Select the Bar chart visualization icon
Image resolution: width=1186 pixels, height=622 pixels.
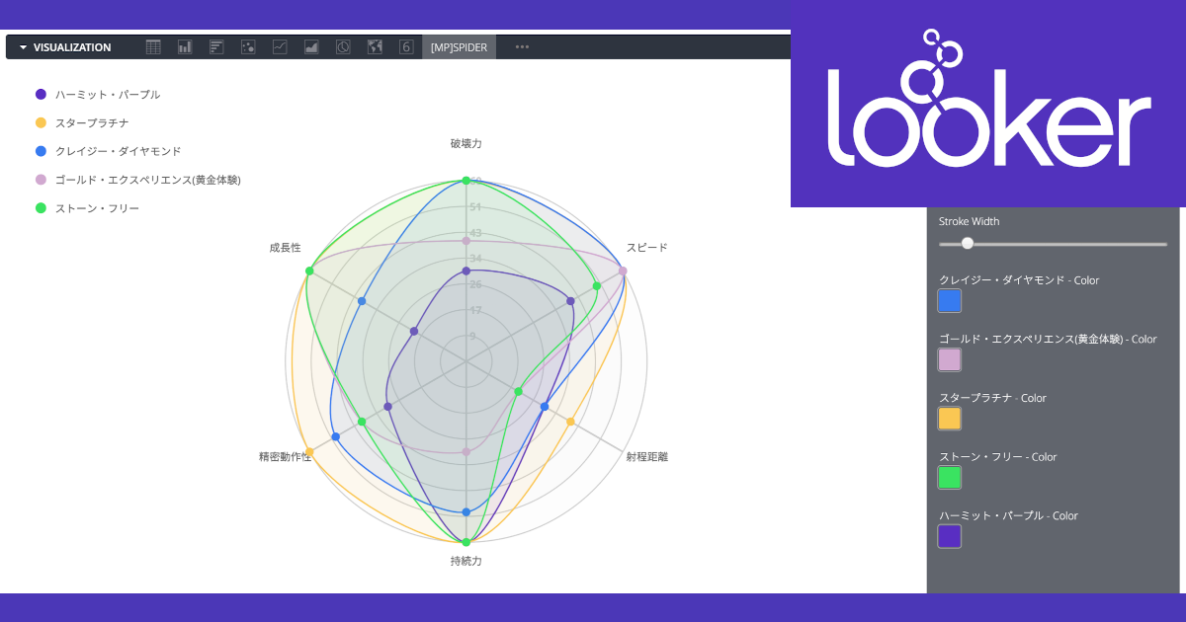[216, 46]
